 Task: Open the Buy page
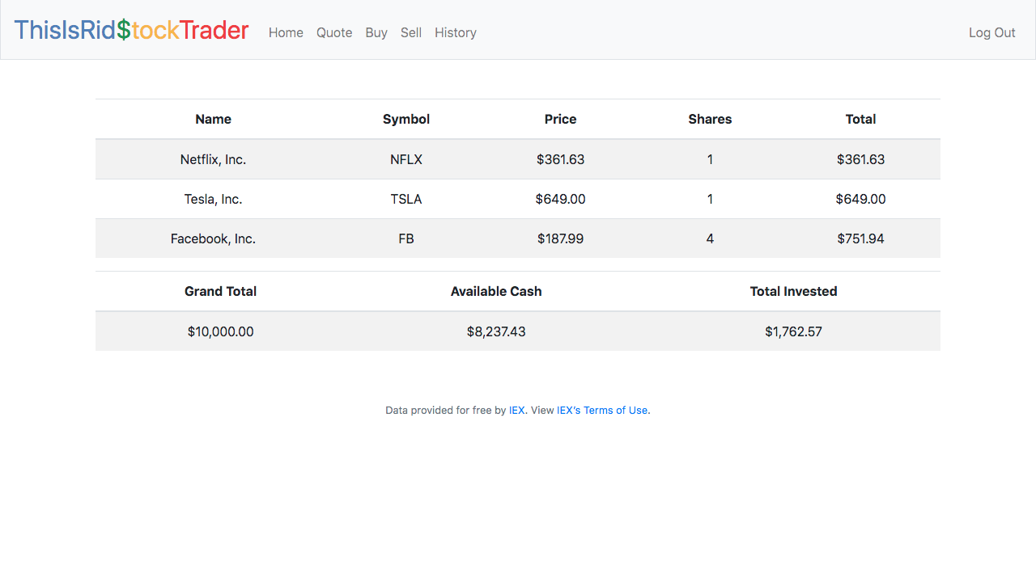pyautogui.click(x=376, y=32)
